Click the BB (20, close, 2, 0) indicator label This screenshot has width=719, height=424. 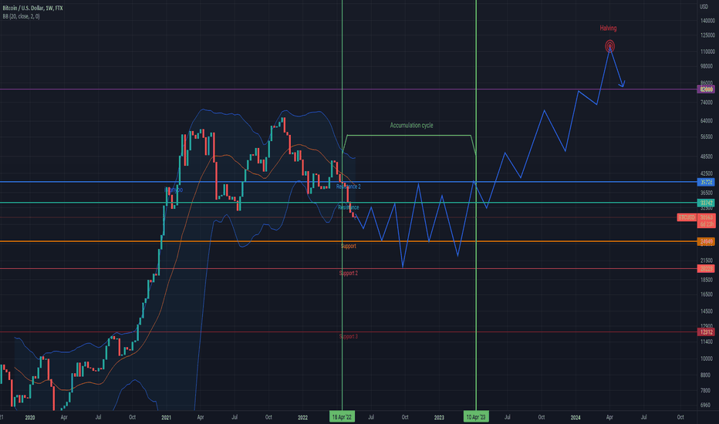pos(21,16)
